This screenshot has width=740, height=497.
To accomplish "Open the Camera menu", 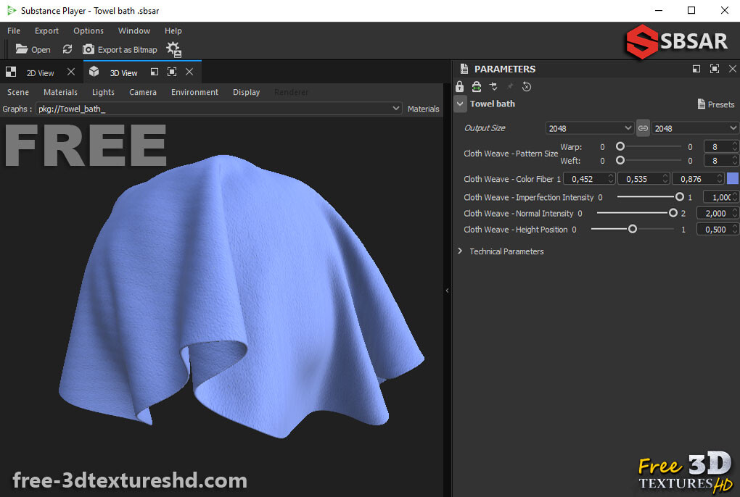I will [x=143, y=92].
